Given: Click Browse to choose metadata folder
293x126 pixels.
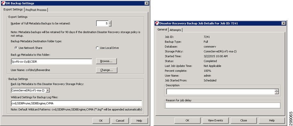Looking at the screenshot, I should click(106, 61).
